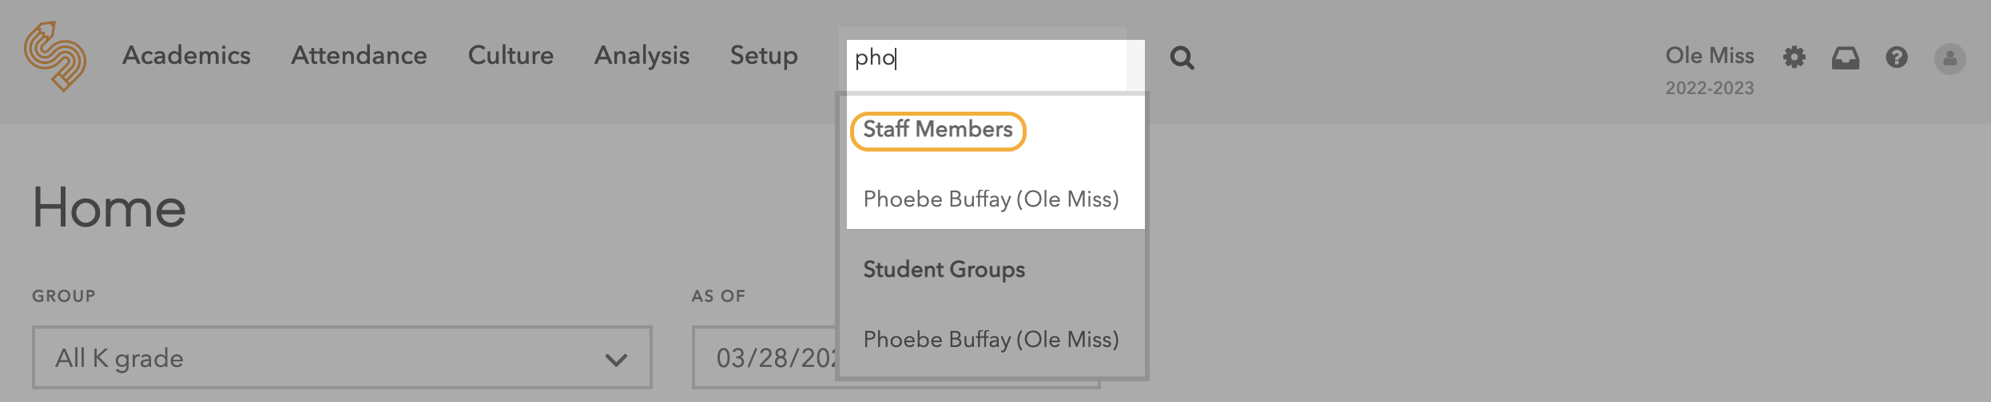The image size is (1991, 402).
Task: Click the magnifying glass search icon
Action: [1182, 57]
